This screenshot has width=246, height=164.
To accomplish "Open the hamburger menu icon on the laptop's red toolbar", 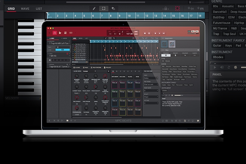I will click(x=50, y=33).
